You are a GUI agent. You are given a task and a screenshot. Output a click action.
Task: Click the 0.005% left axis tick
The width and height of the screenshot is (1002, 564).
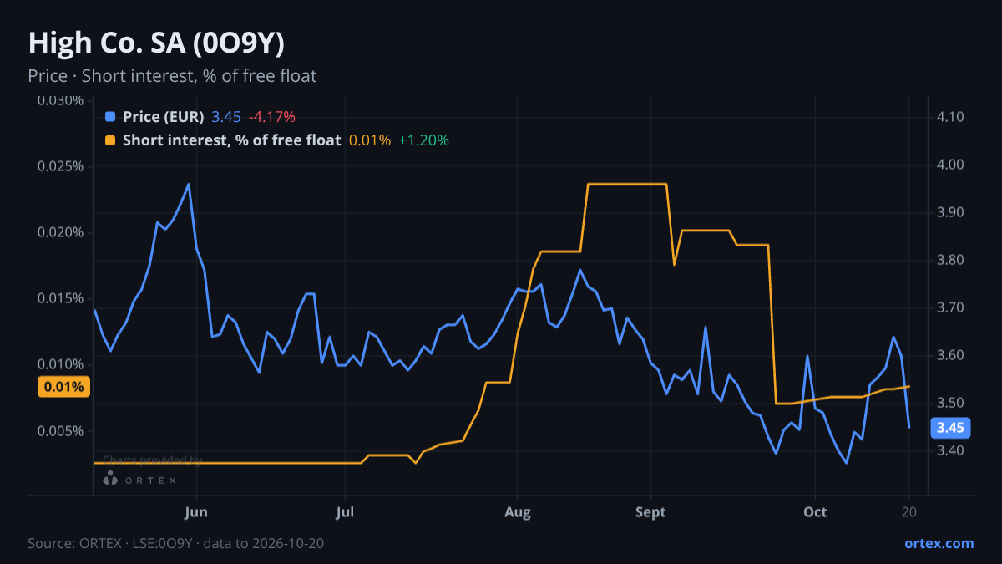coord(60,431)
